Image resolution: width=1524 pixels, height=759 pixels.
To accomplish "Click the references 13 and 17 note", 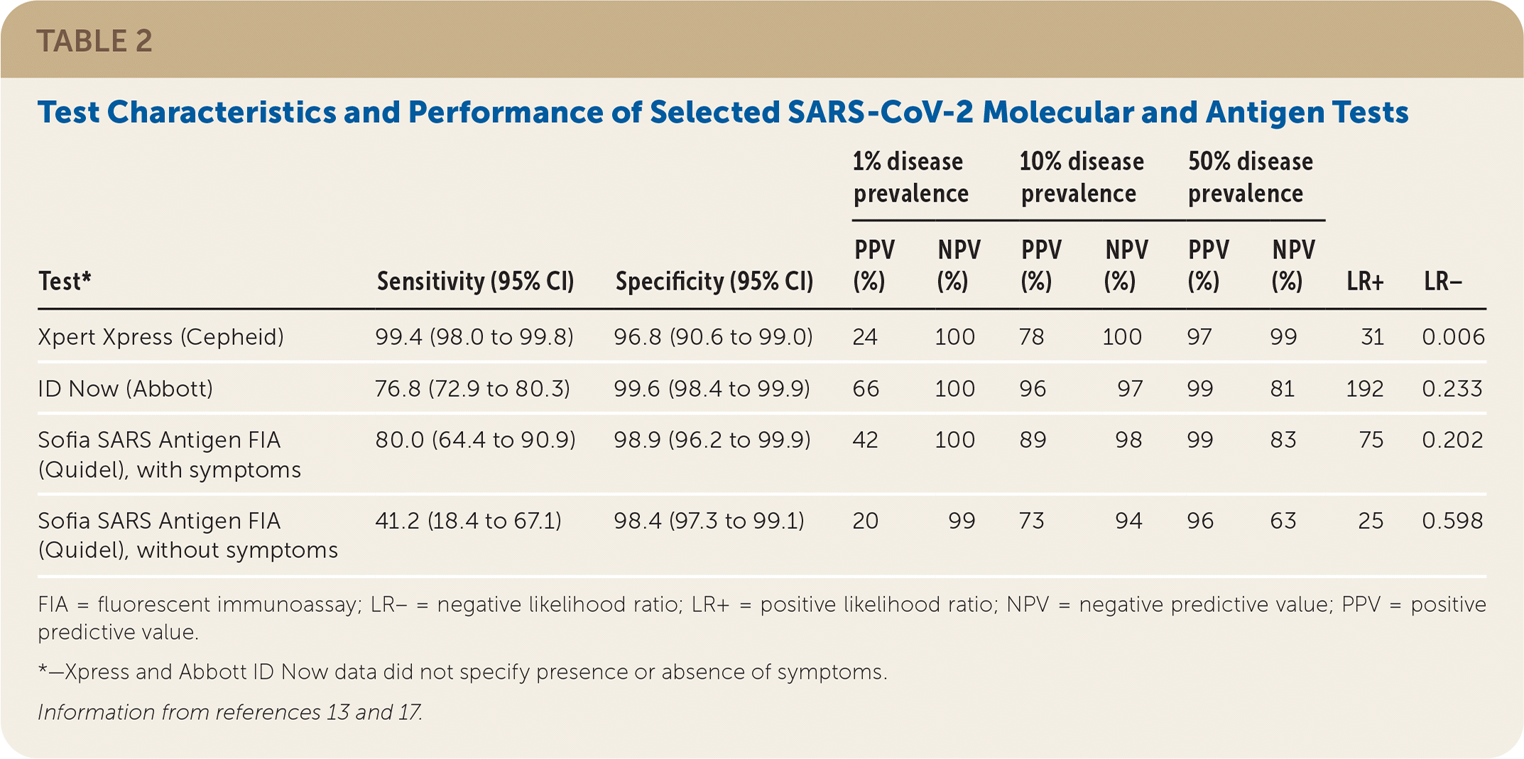I will (230, 712).
